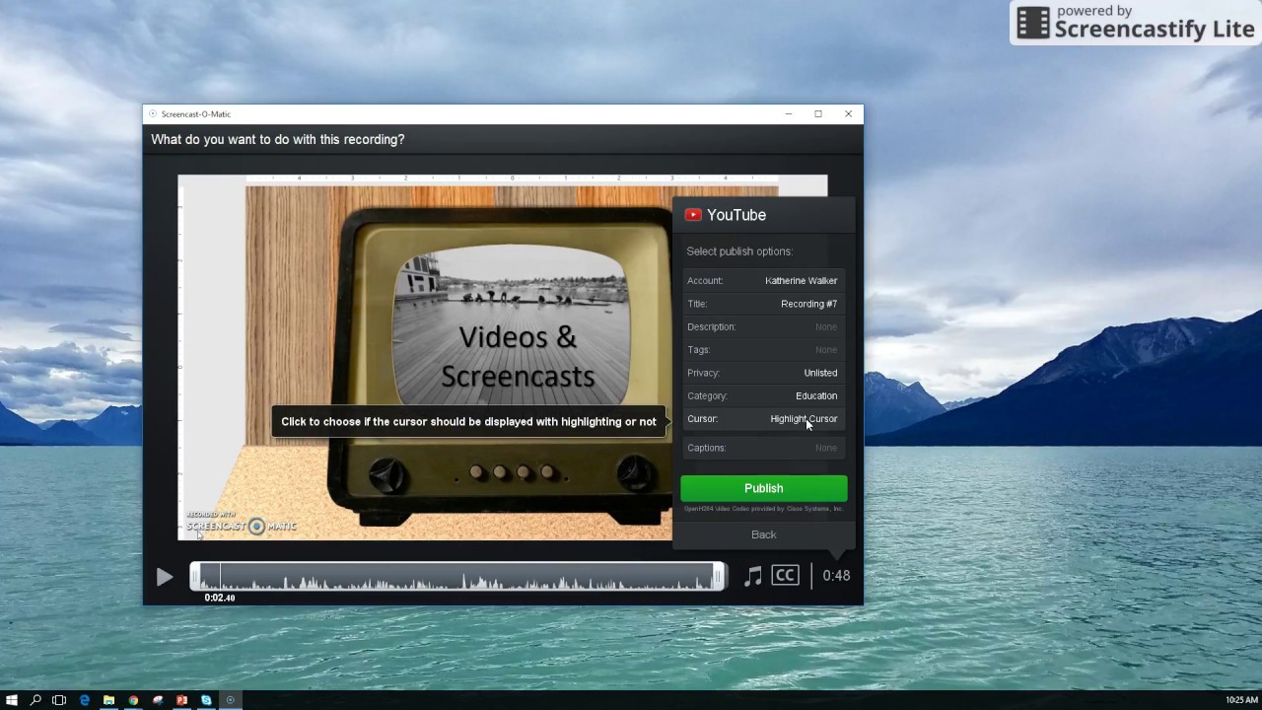The height and width of the screenshot is (710, 1262).
Task: Open the CC captions options
Action: point(785,575)
